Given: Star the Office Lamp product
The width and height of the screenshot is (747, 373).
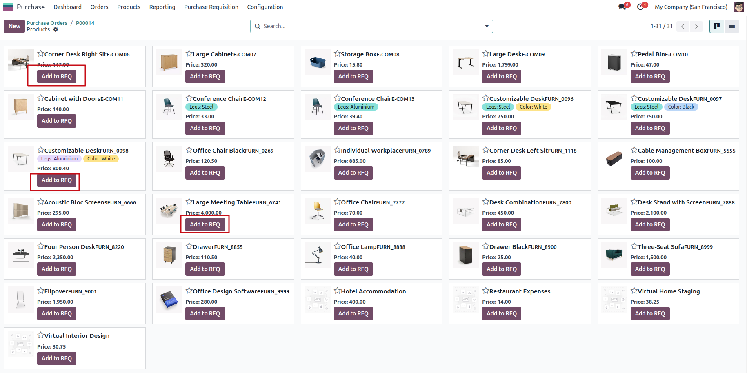Looking at the screenshot, I should [337, 246].
